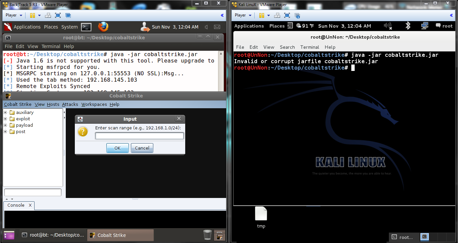Image resolution: width=458 pixels, height=243 pixels.
Task: Open the mail envelope icon in BackTrack panel
Action: (217, 27)
